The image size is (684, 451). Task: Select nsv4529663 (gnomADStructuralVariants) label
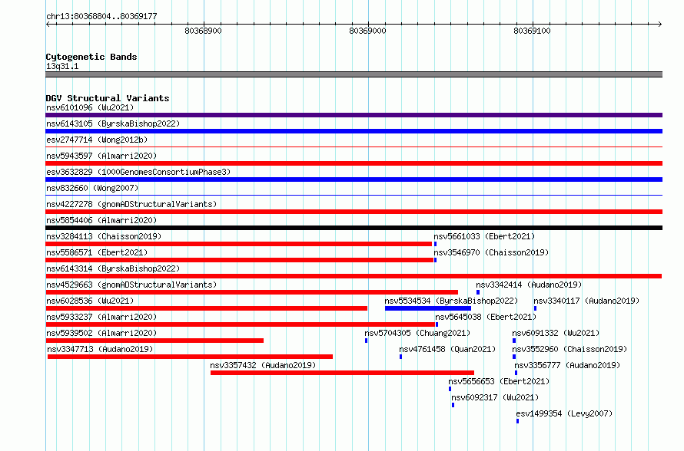coord(131,285)
